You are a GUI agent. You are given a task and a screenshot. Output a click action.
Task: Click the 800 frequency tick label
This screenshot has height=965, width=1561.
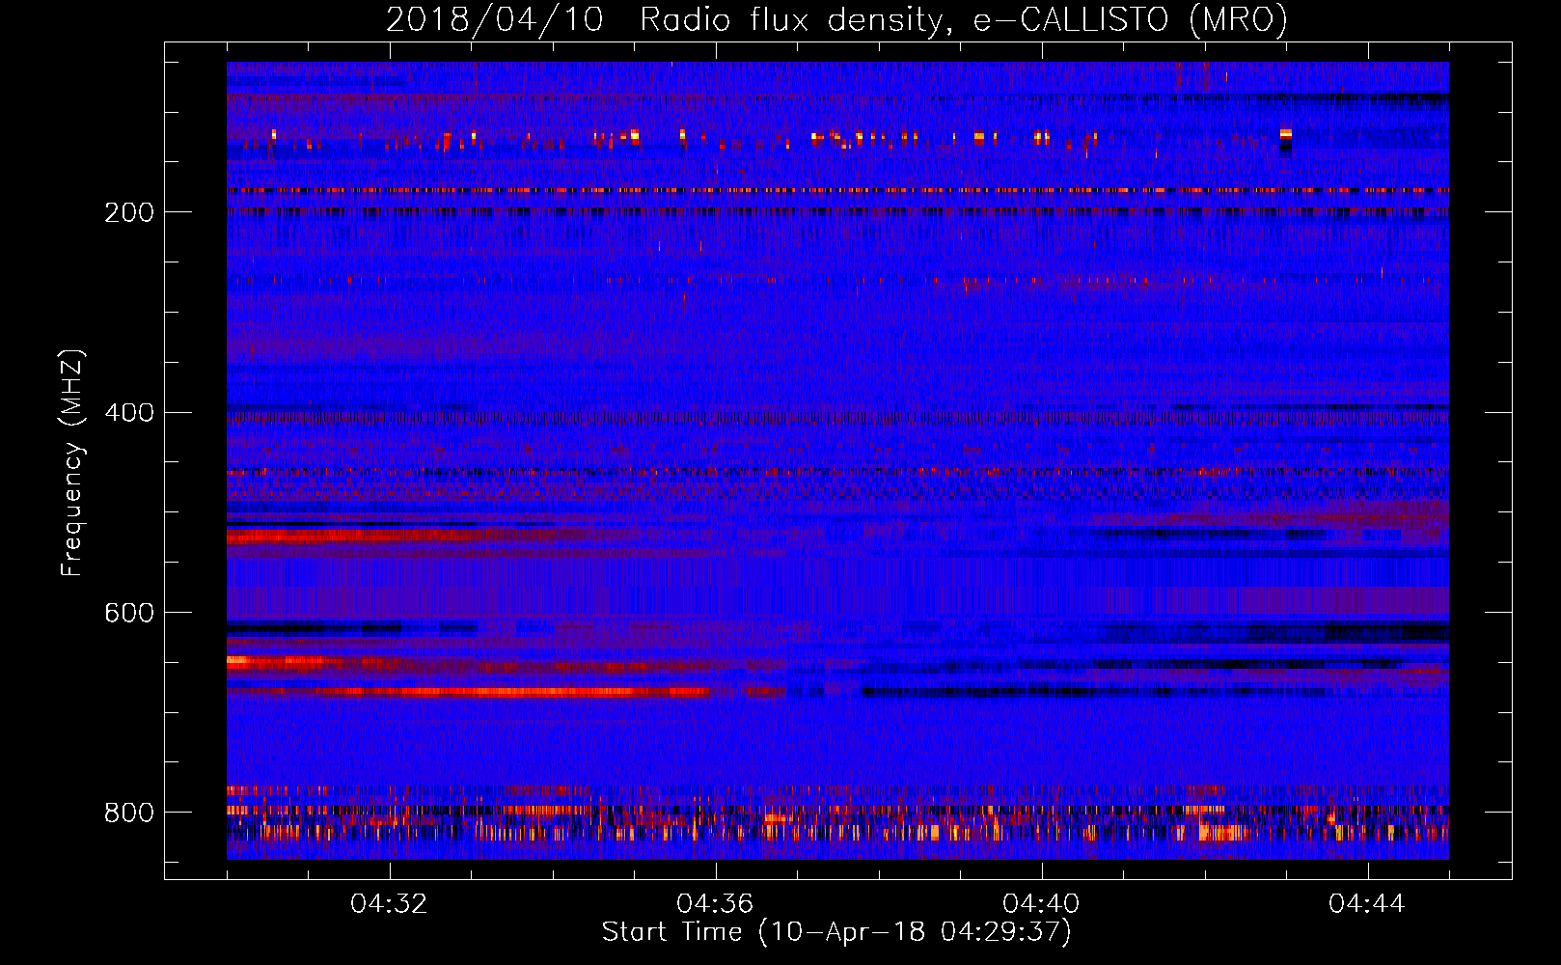129,813
